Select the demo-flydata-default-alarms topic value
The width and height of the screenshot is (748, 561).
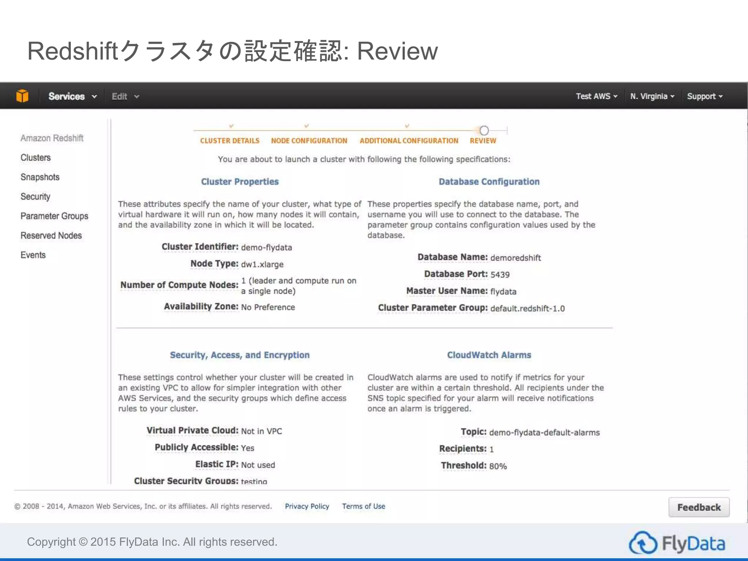click(545, 432)
